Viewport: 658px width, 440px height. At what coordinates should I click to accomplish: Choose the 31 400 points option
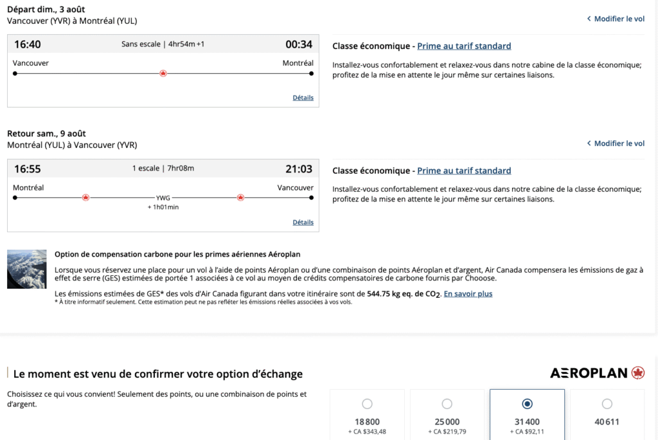click(x=527, y=404)
